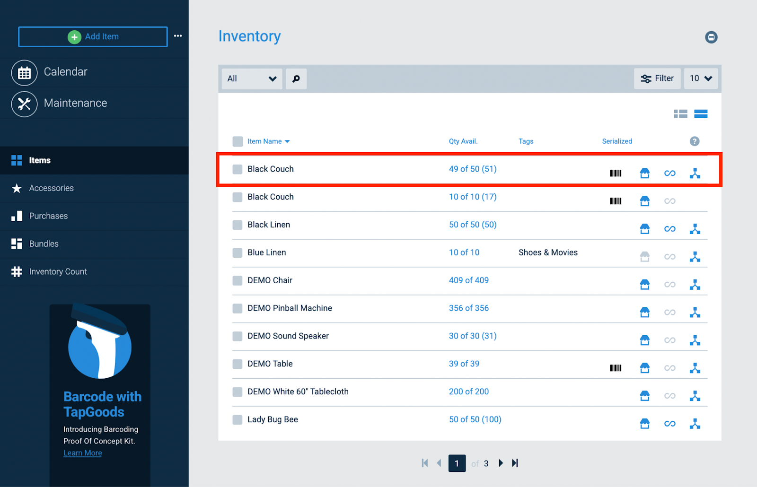
Task: Open the Purchases section in sidebar
Action: tap(48, 216)
